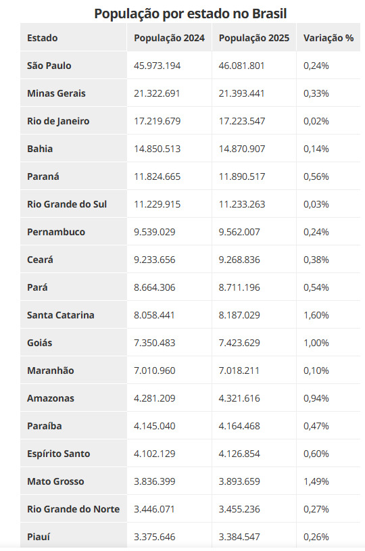Click Mato Grosso's 1,49% variation value
The width and height of the screenshot is (365, 551).
[x=316, y=481]
